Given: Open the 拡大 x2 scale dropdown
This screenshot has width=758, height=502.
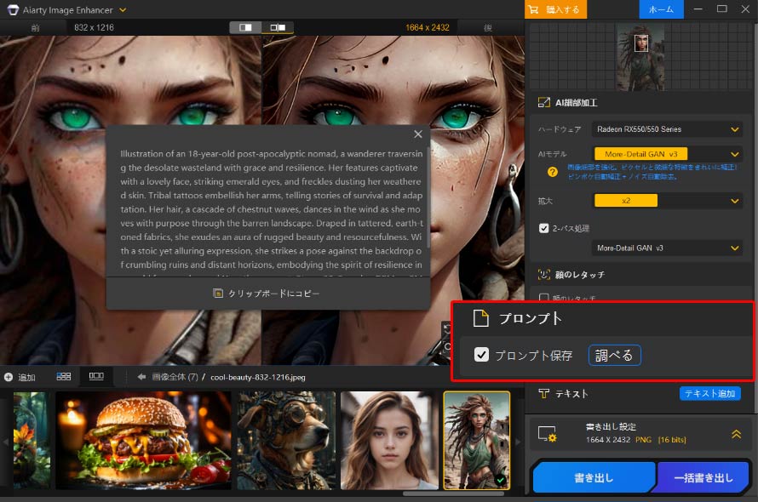Looking at the screenshot, I should (x=667, y=201).
